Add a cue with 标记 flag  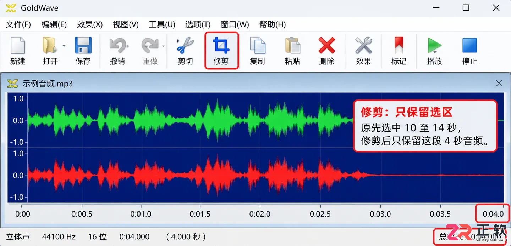[399, 51]
